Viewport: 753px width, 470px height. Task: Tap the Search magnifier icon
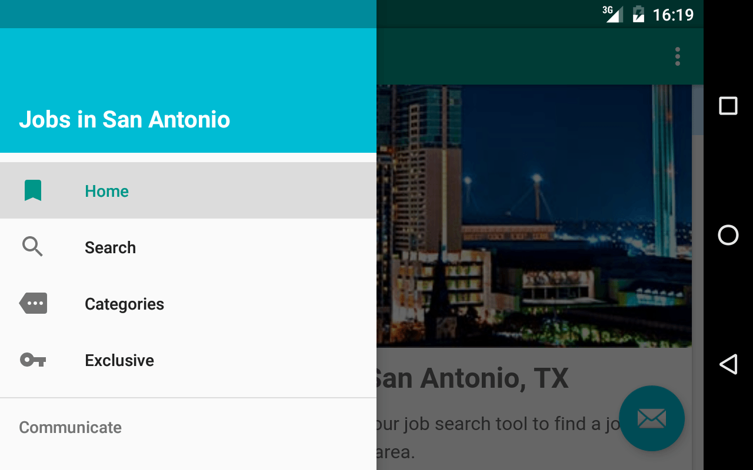[x=33, y=247]
